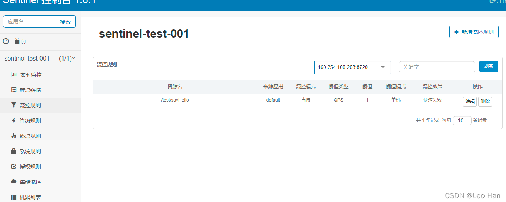Viewport: 506px width, 202px height.
Task: Click the blue 刷新 button
Action: pyautogui.click(x=489, y=66)
